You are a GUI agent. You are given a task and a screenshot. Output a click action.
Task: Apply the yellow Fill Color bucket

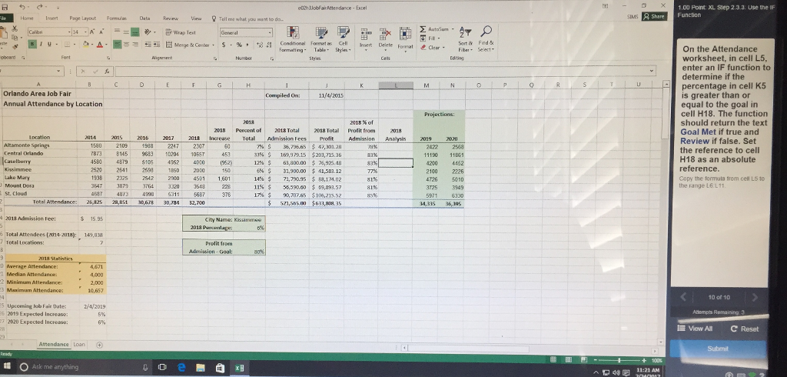point(86,45)
